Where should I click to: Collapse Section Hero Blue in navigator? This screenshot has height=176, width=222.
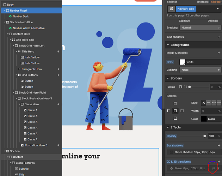click(x=5, y=22)
